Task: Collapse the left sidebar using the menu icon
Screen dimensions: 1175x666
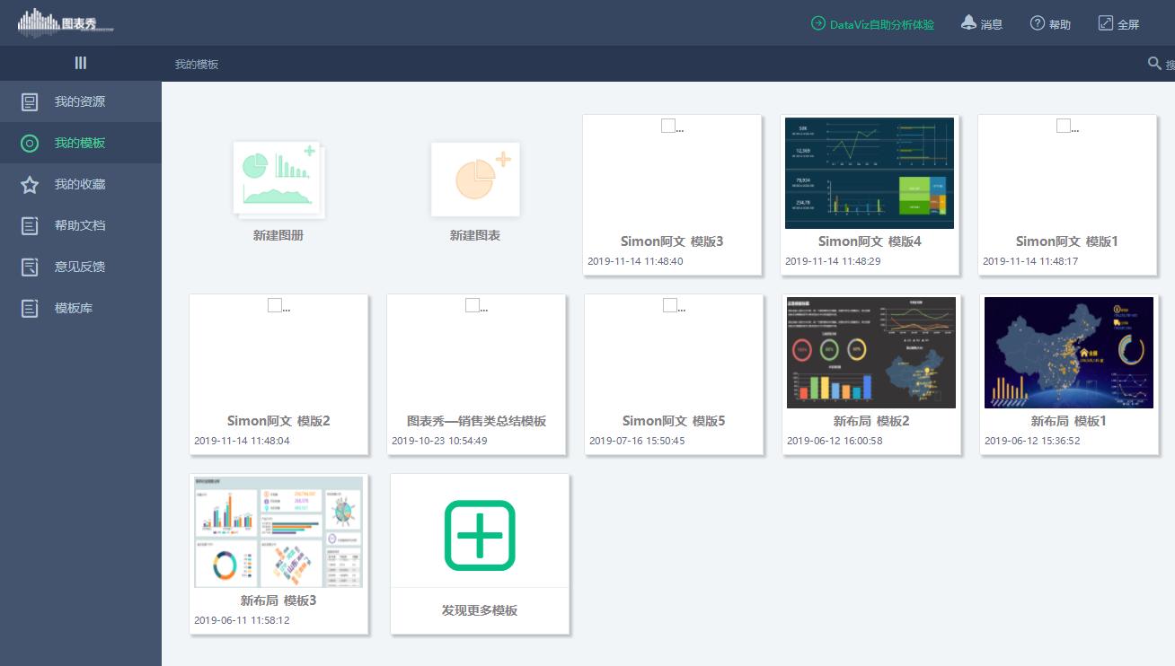Action: click(80, 63)
